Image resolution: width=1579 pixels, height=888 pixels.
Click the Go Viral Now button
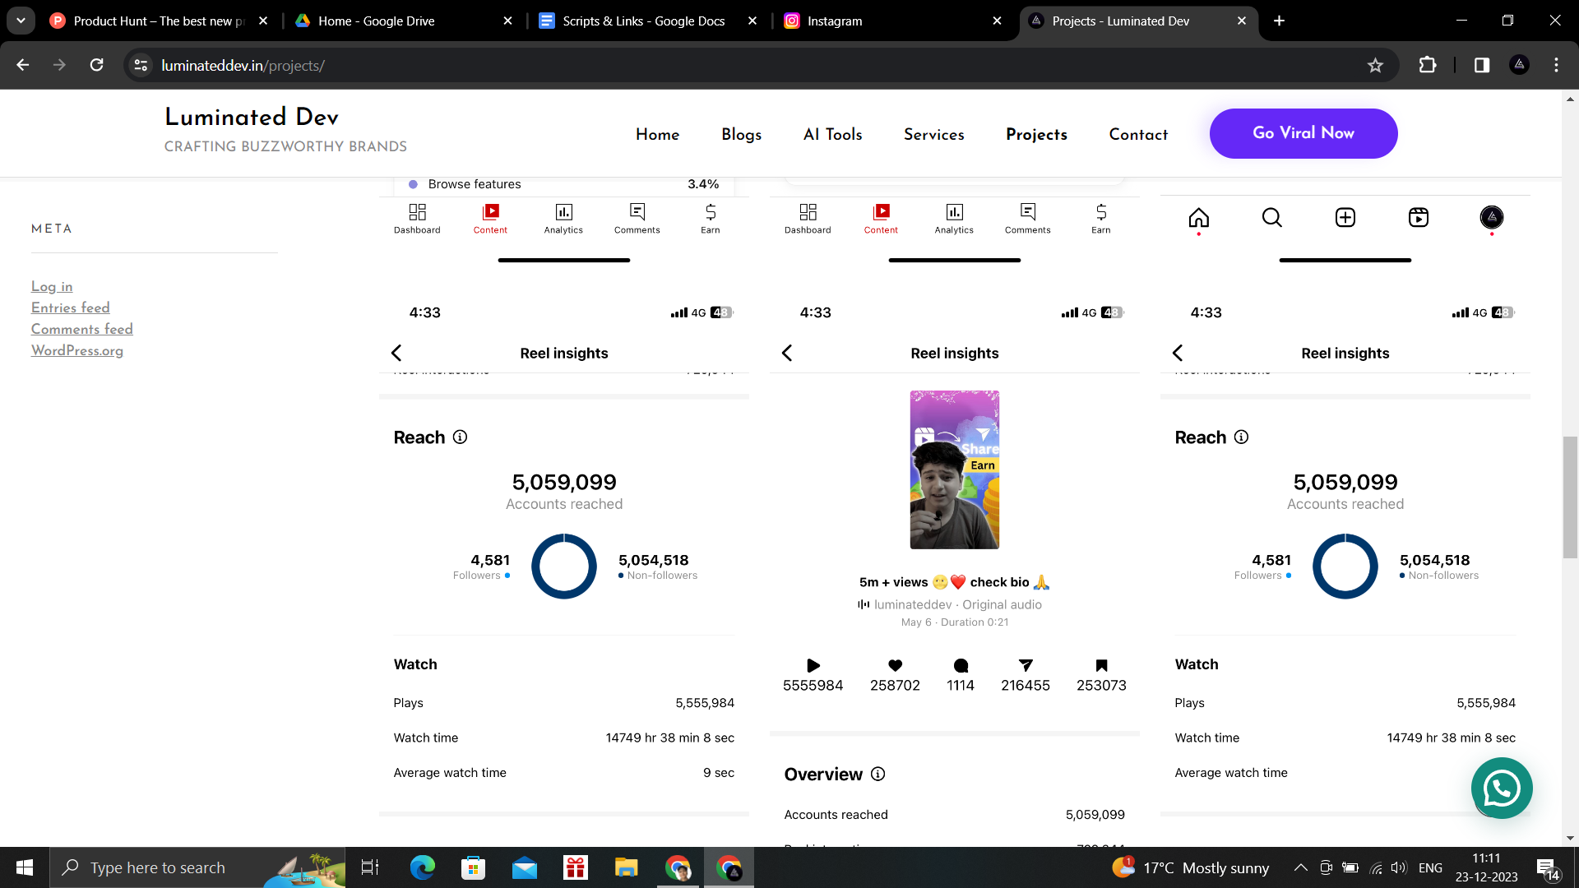pos(1303,133)
